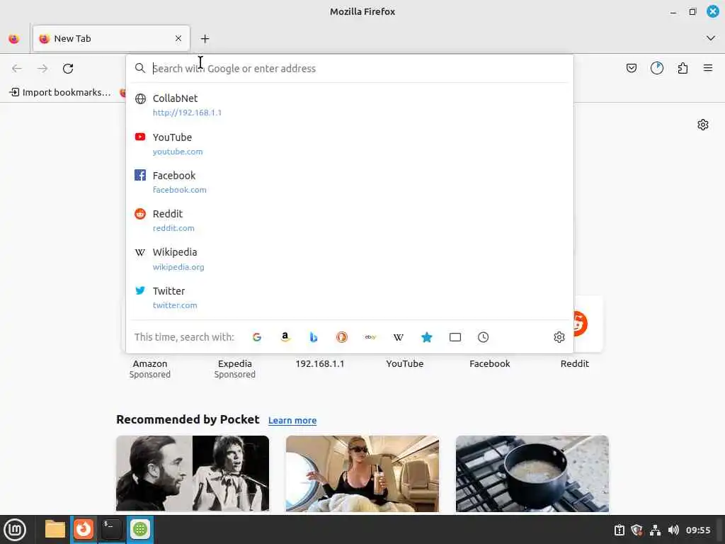Save page to Pocket icon
Image resolution: width=725 pixels, height=544 pixels.
631,69
